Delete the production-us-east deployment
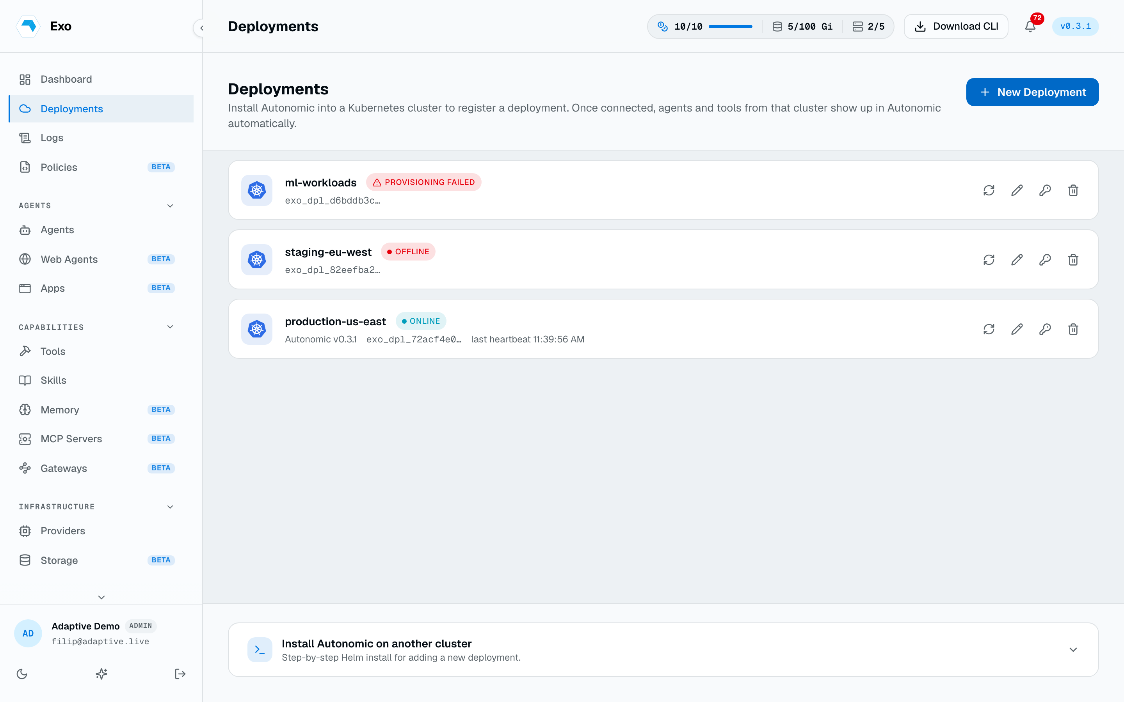Image resolution: width=1124 pixels, height=702 pixels. coord(1073,329)
